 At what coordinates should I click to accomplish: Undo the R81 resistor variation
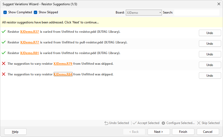(x=210, y=54)
